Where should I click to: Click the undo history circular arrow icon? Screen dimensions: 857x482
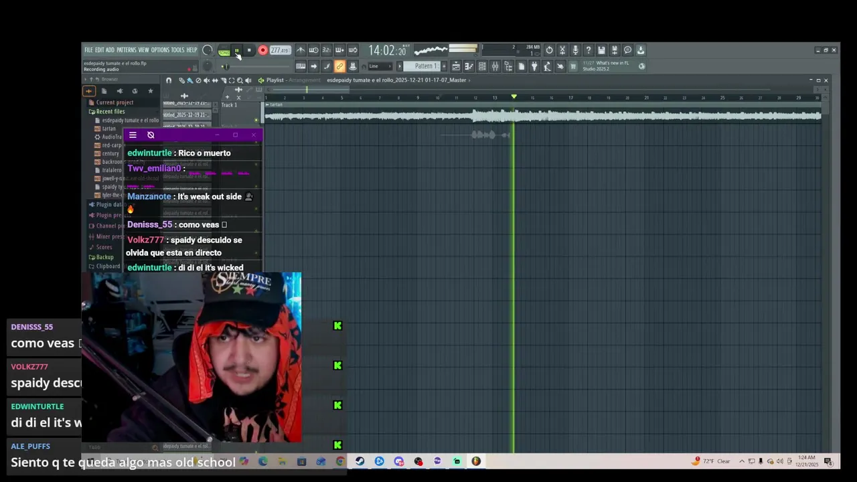point(549,50)
